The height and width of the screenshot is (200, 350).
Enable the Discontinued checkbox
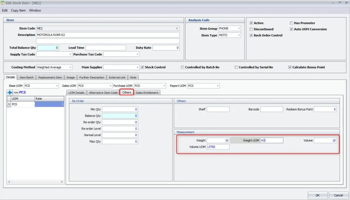(251, 29)
